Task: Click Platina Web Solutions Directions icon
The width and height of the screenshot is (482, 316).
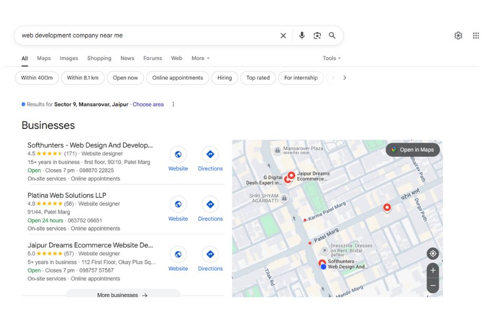Action: tap(210, 204)
